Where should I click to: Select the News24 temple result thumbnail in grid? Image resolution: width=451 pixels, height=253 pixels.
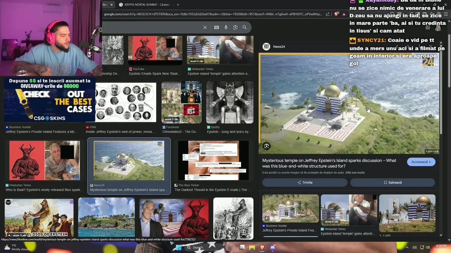coord(129,161)
